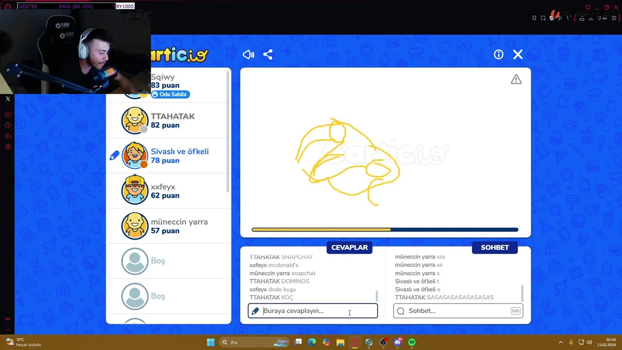This screenshot has height=350, width=622.
Task: Open GX corner icon in sidebar
Action: pos(8,319)
